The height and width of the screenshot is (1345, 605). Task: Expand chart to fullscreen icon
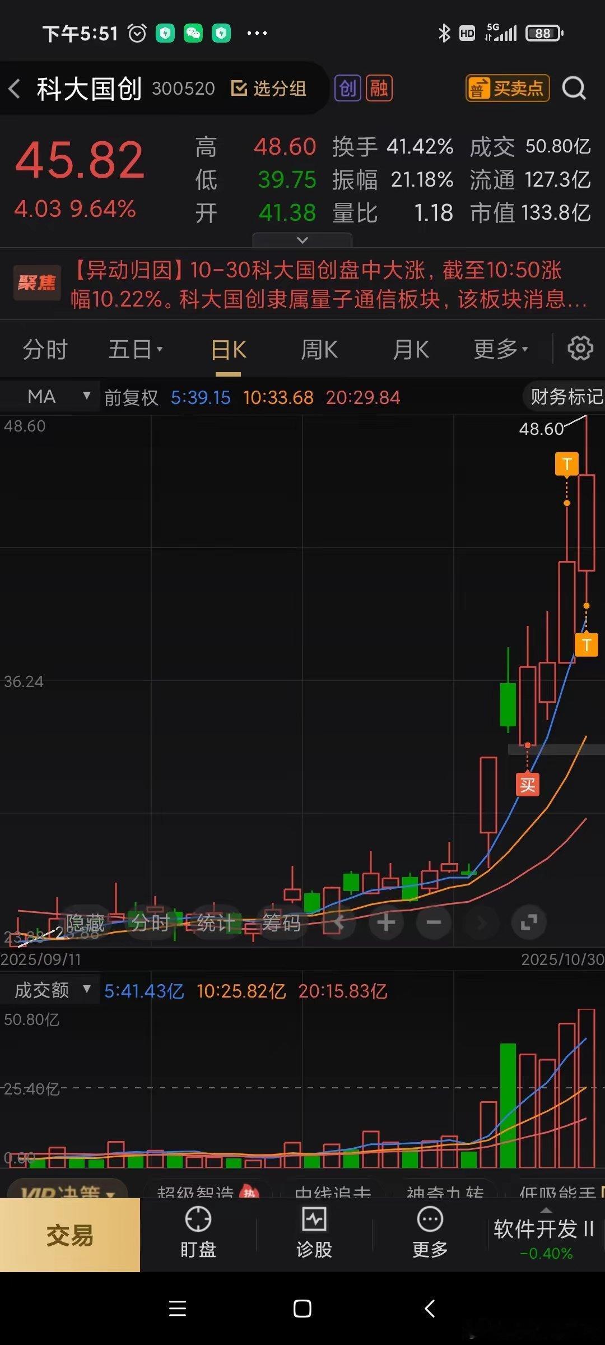[529, 922]
